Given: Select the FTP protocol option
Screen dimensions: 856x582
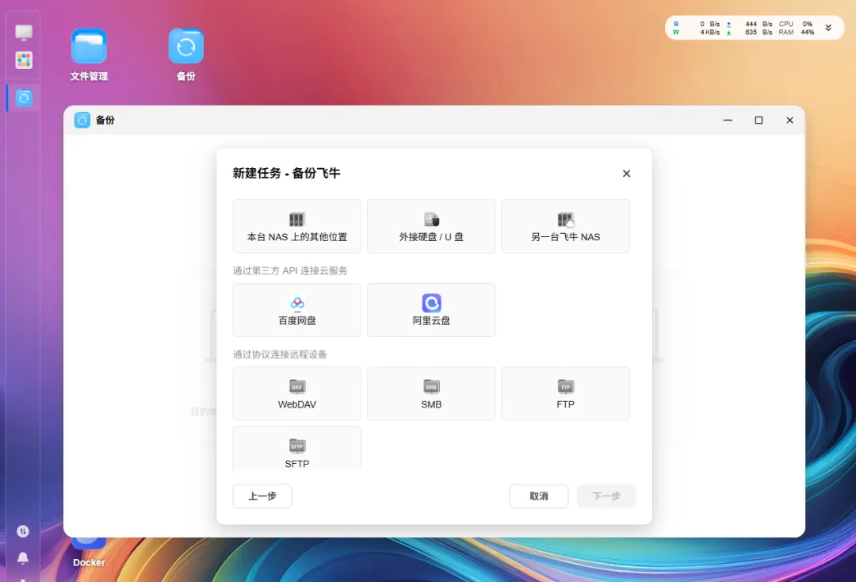Looking at the screenshot, I should coord(566,393).
